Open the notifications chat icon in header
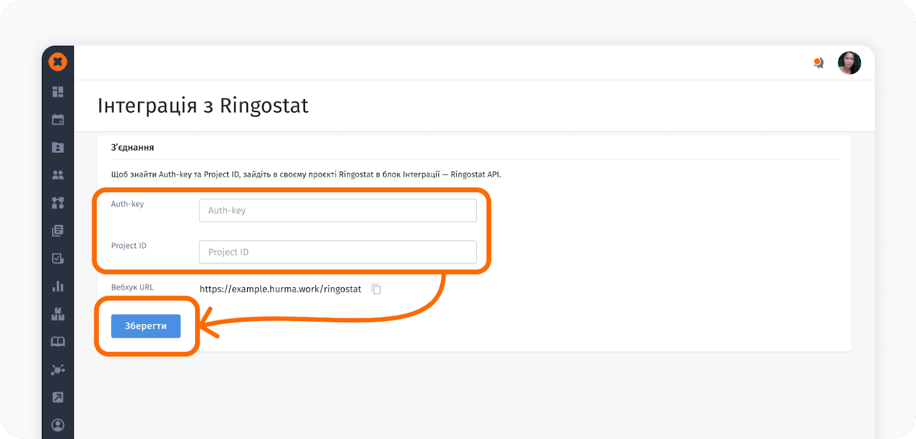 coord(819,63)
